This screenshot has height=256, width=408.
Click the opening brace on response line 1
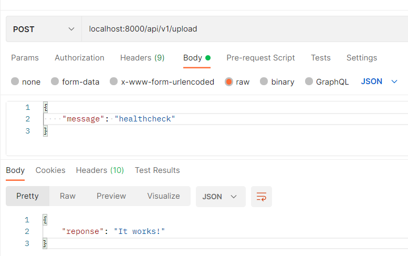coord(45,220)
